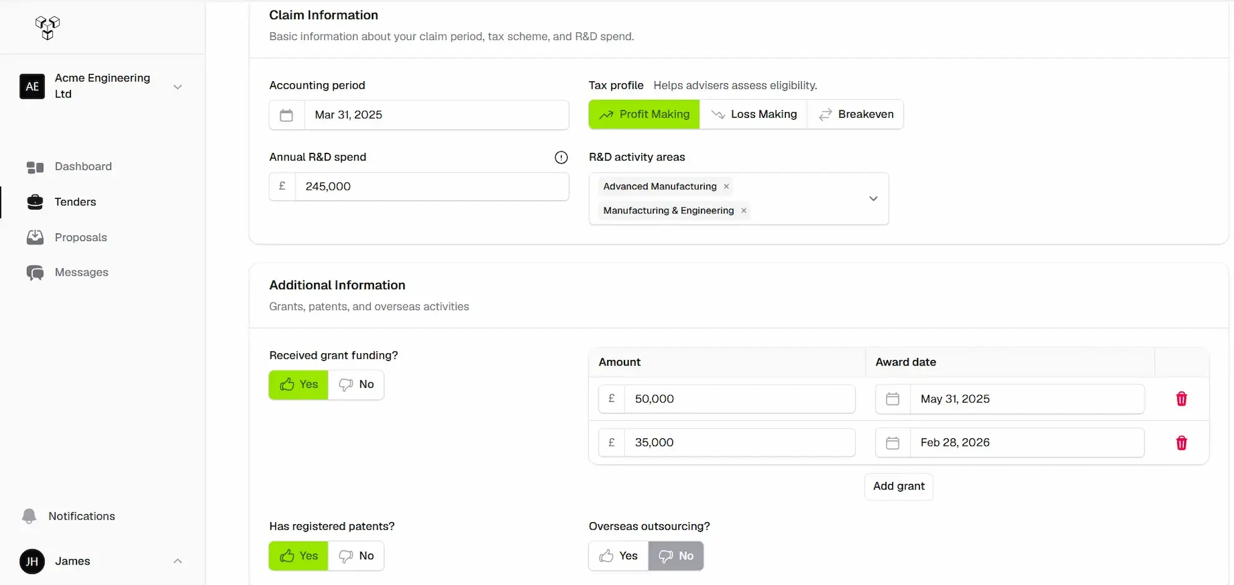Viewport: 1234px width, 585px height.
Task: Open the R&D activity areas dropdown chevron
Action: (873, 198)
